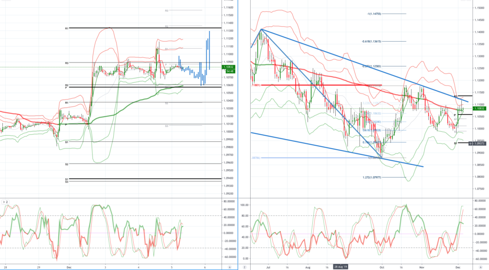
Task: Select the -0.618(1.13615) Fibonacci level
Action: click(371, 41)
